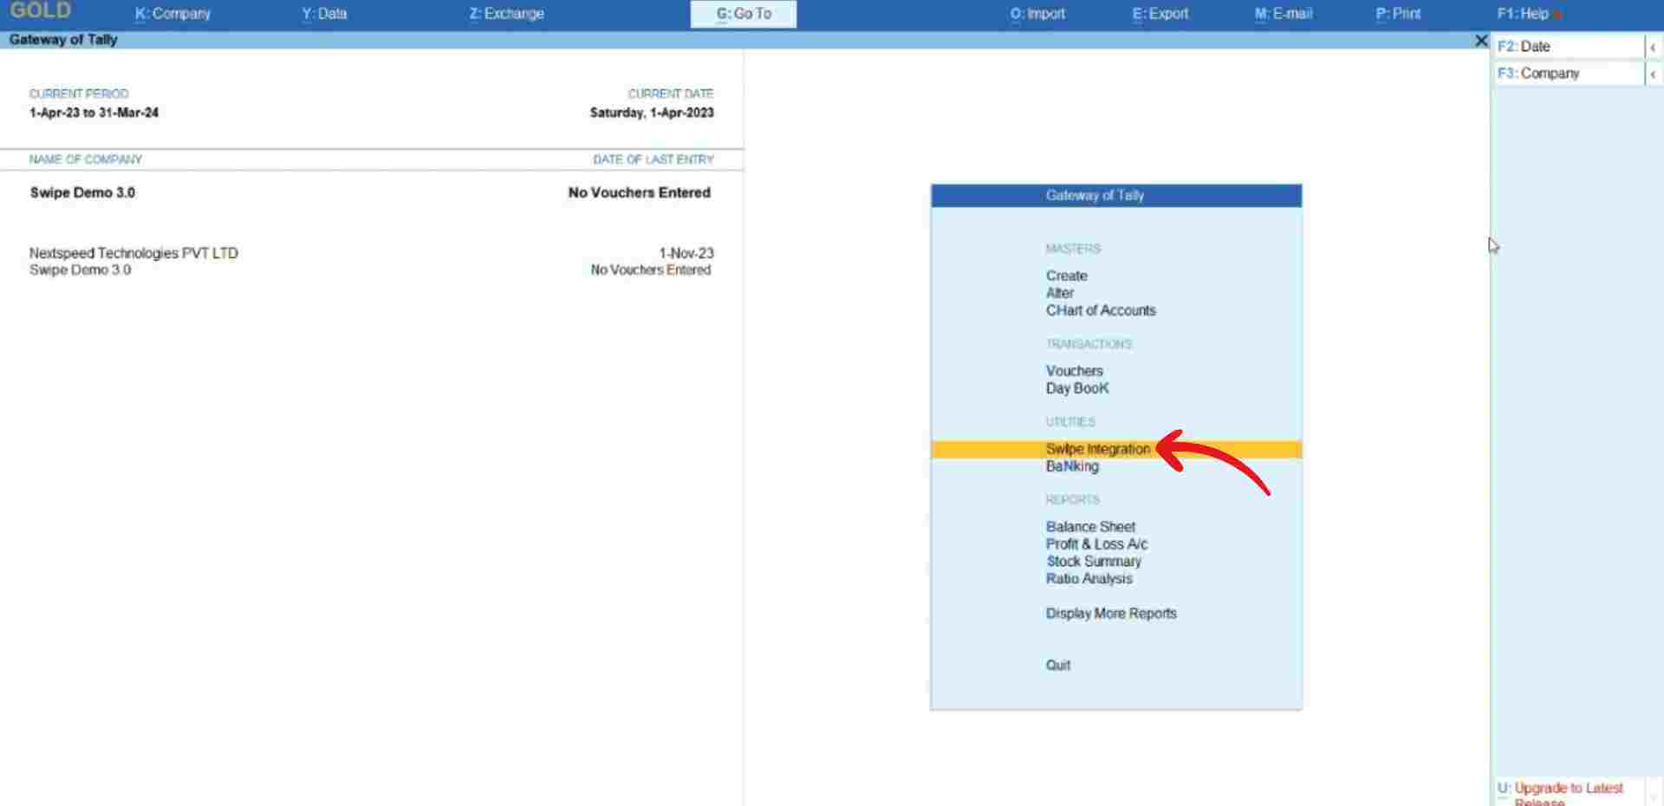1664x806 pixels.
Task: Choose Quit in Gateway menu
Action: pos(1057,666)
